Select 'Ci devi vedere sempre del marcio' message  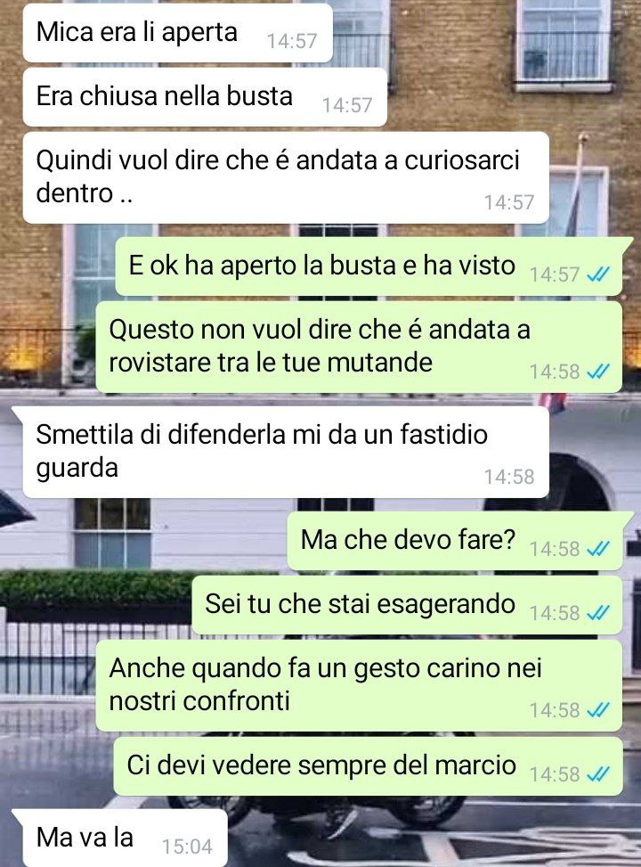coord(368,765)
